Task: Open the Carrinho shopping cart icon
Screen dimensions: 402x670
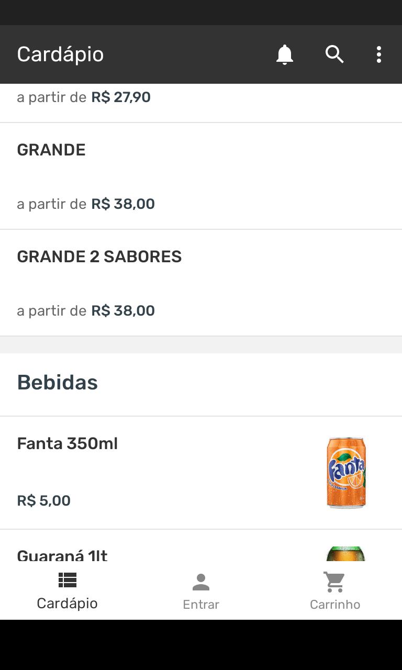Action: point(334,582)
